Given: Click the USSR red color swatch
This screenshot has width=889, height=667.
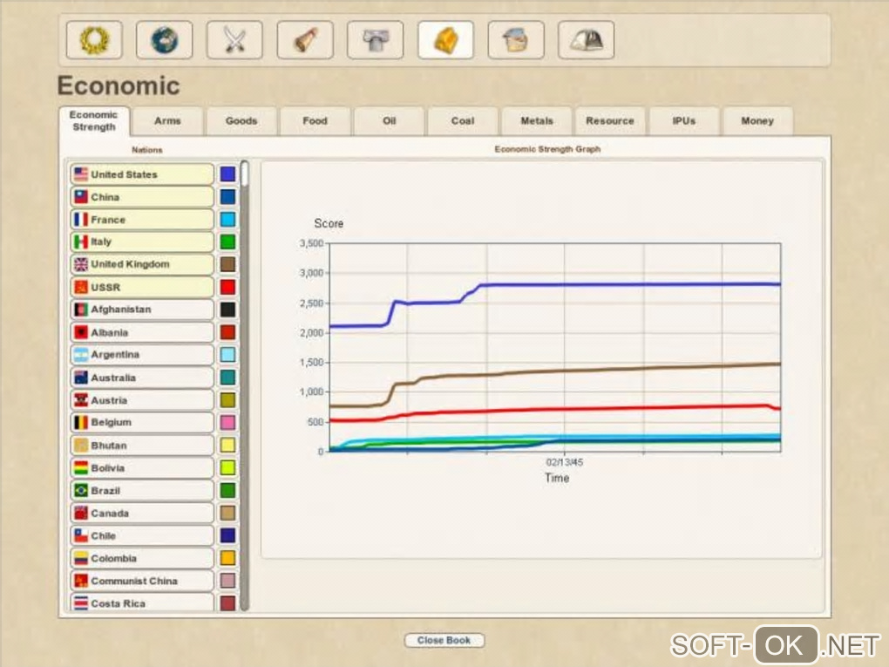Looking at the screenshot, I should 228,287.
